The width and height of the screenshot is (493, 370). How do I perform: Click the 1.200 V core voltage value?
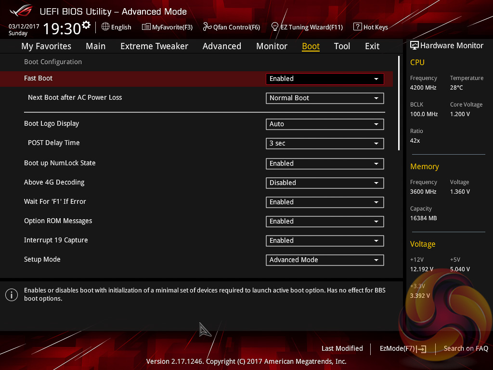460,114
